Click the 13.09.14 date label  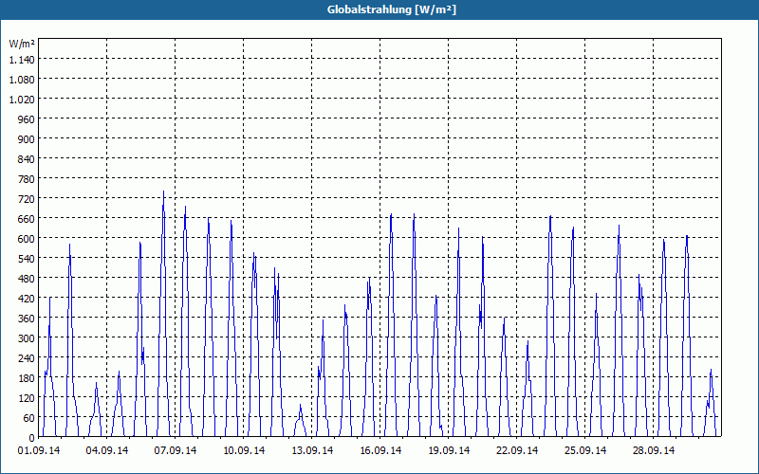[x=312, y=450]
